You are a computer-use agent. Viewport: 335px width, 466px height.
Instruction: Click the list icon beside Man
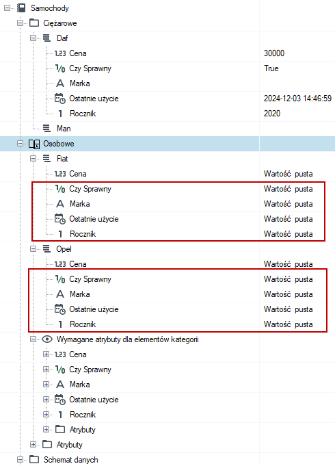coord(46,129)
